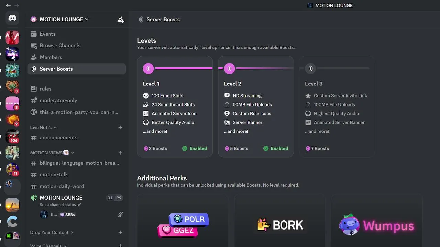Open the bilingual-language-motion channel
This screenshot has height=247, width=440.
77,163
